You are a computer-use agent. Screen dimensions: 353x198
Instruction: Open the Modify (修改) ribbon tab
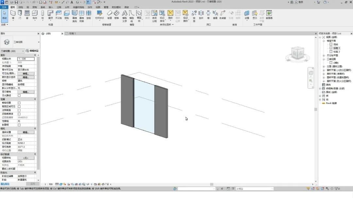point(127,7)
